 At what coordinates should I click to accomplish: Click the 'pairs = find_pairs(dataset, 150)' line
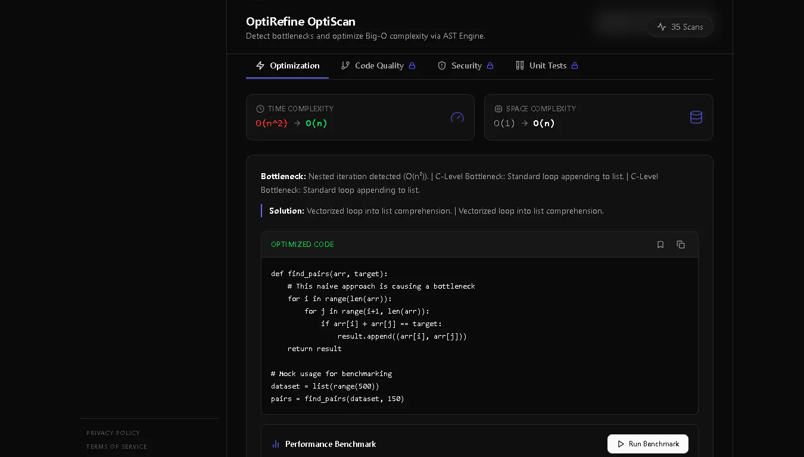tap(338, 399)
